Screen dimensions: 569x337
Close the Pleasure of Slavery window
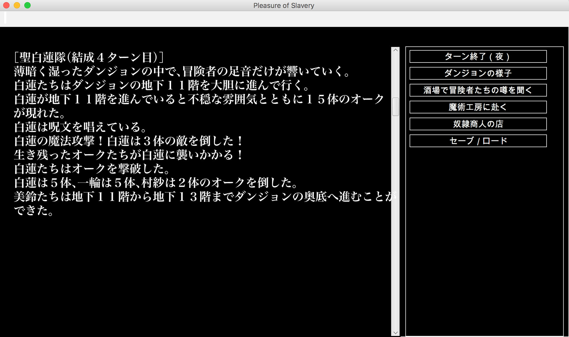pyautogui.click(x=6, y=5)
